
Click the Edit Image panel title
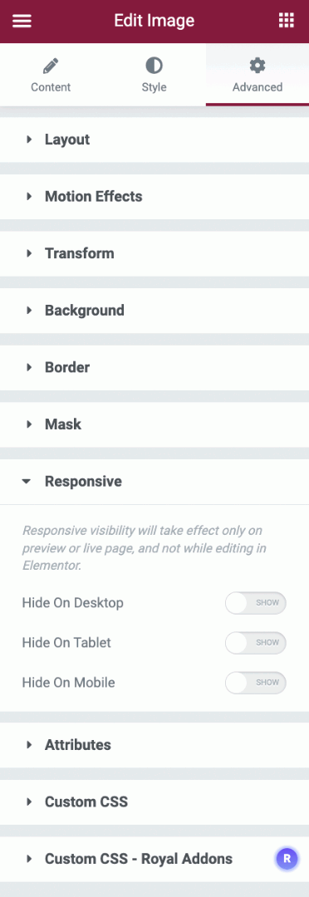[x=154, y=21]
